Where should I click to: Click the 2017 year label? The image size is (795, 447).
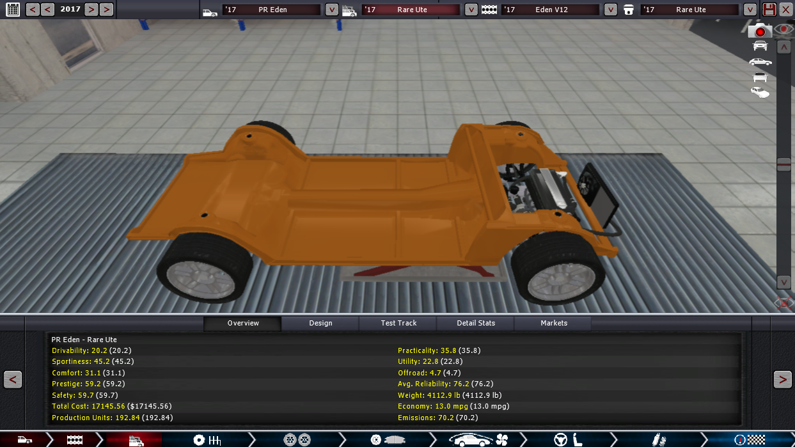[x=70, y=10]
